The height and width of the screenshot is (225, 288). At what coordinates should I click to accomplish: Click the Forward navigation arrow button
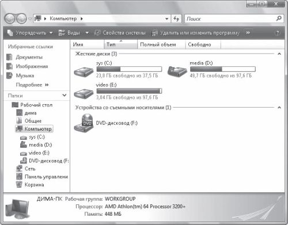point(21,18)
